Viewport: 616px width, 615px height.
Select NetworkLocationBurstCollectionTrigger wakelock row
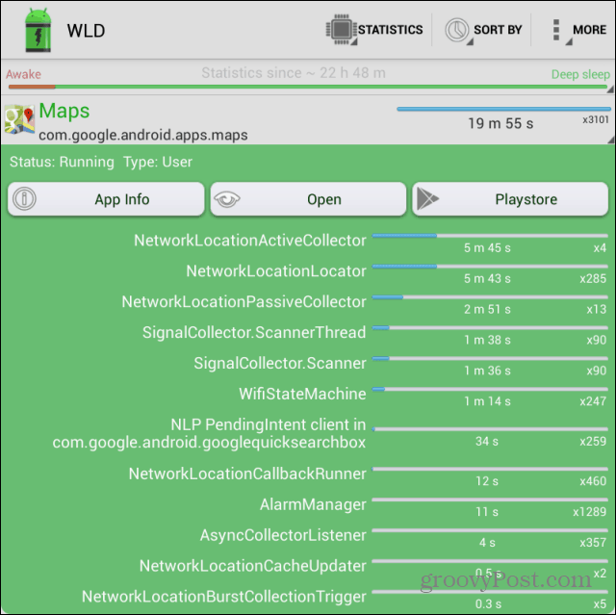click(x=308, y=596)
